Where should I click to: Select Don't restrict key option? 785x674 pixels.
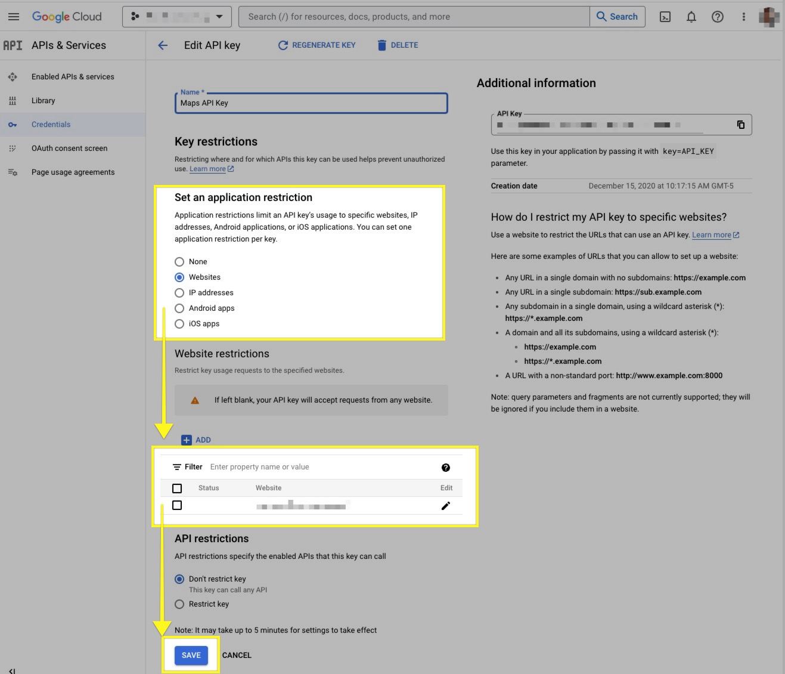coord(179,579)
